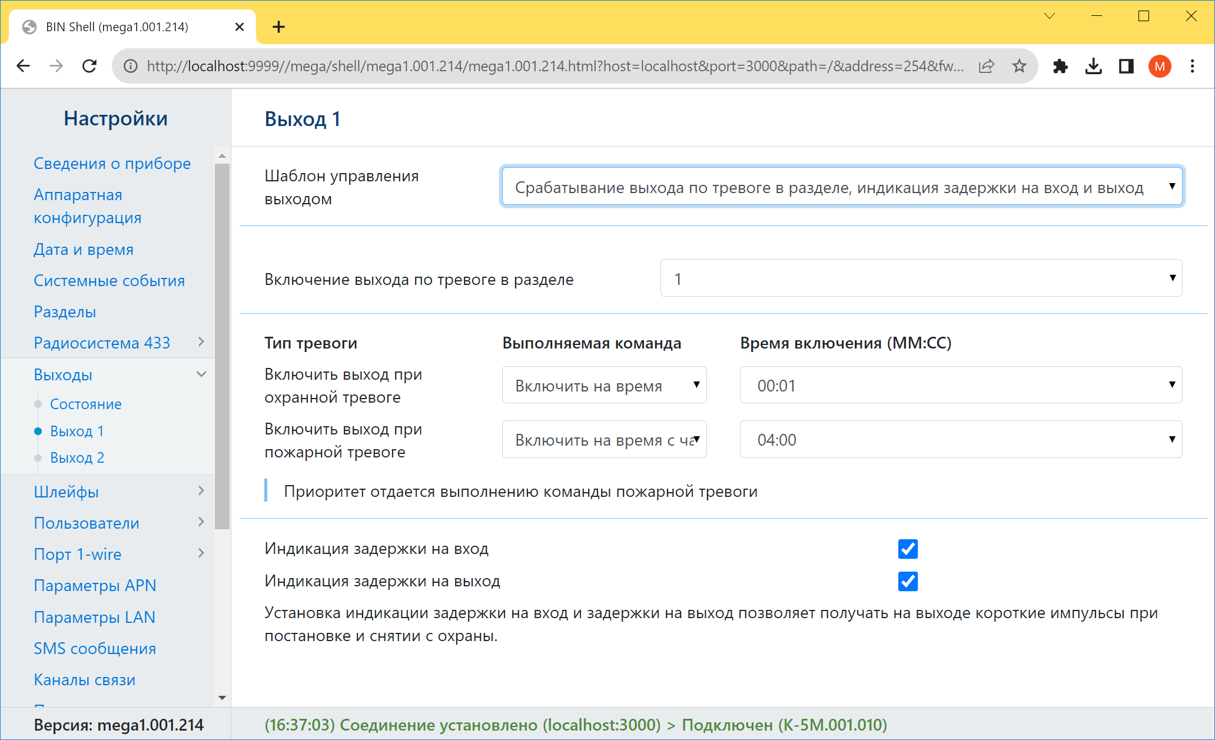Viewport: 1215px width, 740px height.
Task: Uncheck Индикация задержки на вход checkbox
Action: tap(908, 549)
